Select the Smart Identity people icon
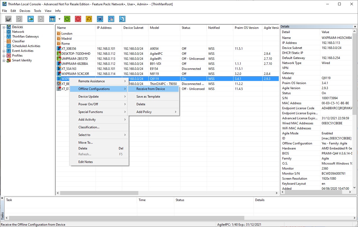The height and width of the screenshot is (227, 358). (x=9, y=60)
